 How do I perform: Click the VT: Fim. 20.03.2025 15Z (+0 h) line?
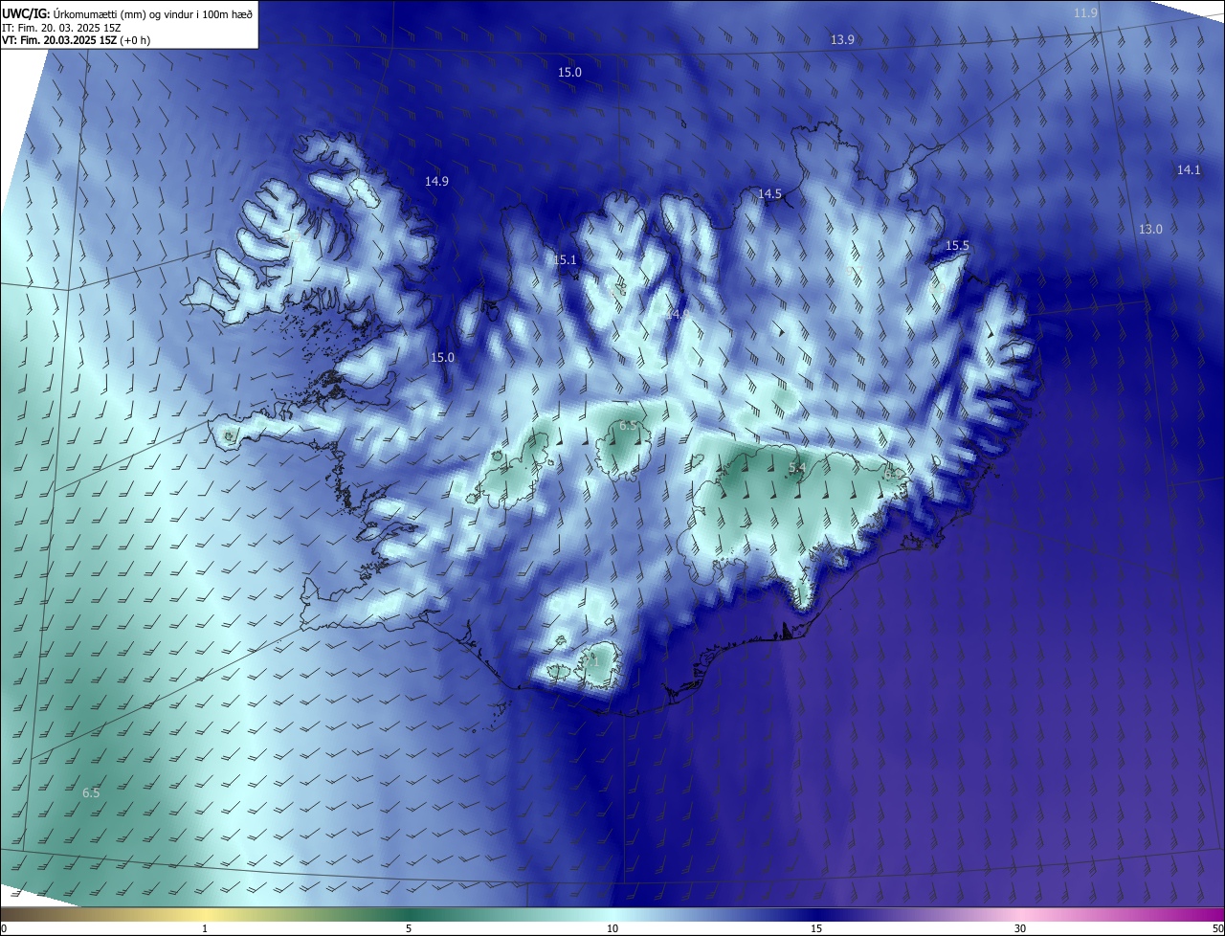[x=76, y=40]
